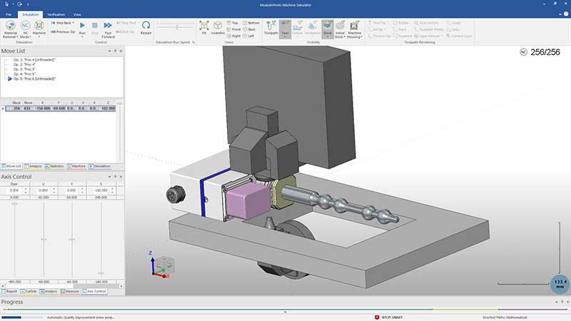
Task: Open the Machine simulation icon
Action: [40, 27]
